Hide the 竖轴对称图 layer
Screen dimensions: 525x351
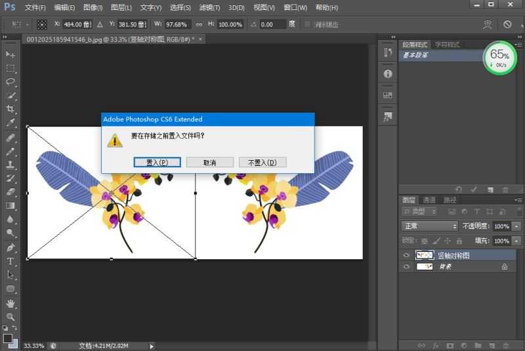click(x=406, y=255)
